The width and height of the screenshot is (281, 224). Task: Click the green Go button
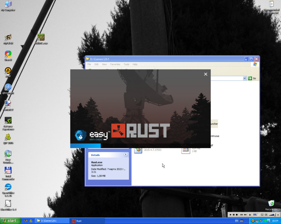(x=252, y=78)
